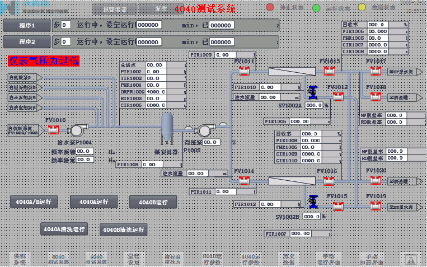Click the FV1011 valve icon
The width and height of the screenshot is (427, 267).
(x=244, y=71)
